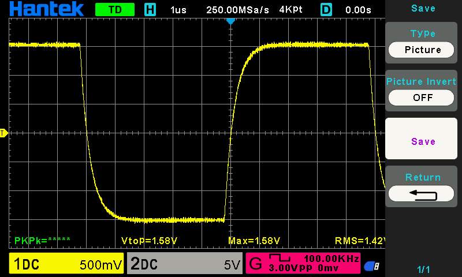Toggle channel 2 DC 5V box
The width and height of the screenshot is (462, 277).
click(185, 264)
